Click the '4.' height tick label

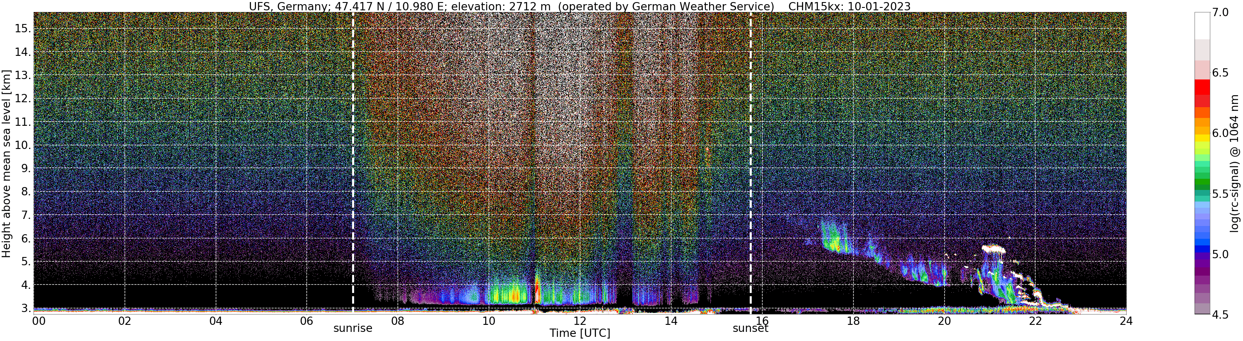point(25,285)
